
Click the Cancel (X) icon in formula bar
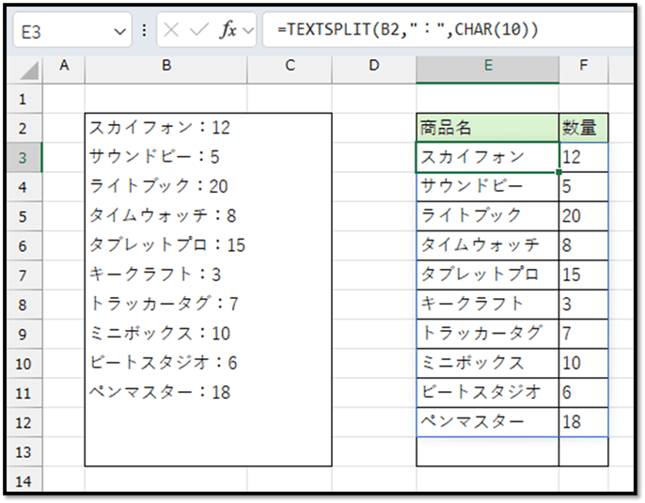tap(171, 30)
